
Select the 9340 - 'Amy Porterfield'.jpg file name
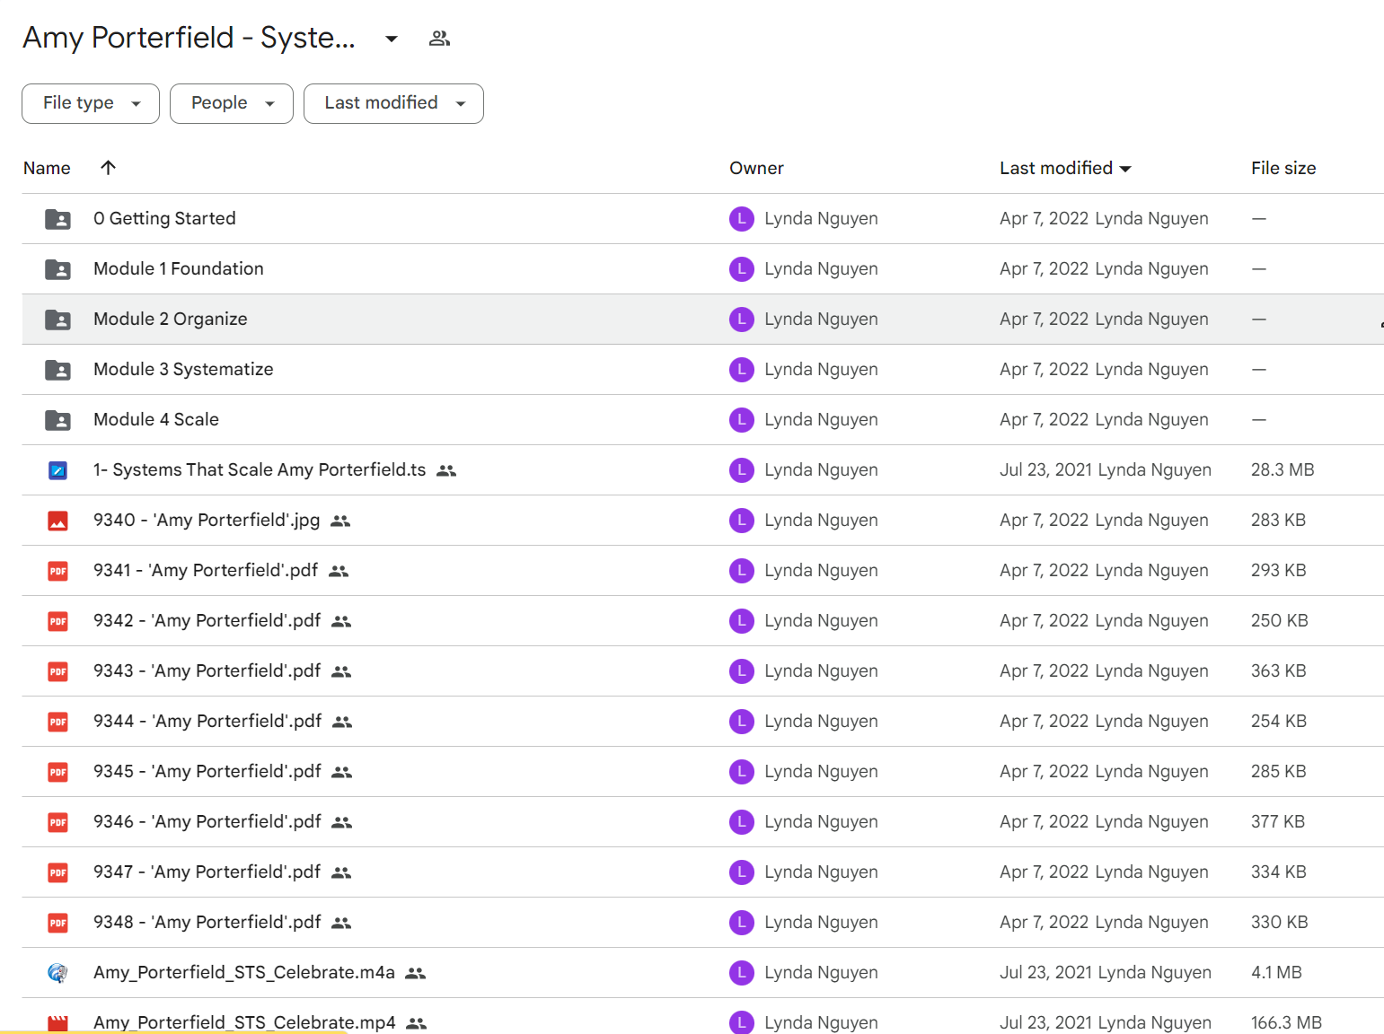pos(207,520)
